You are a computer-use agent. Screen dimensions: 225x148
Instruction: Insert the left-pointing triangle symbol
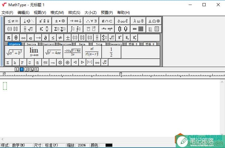coord(75,62)
